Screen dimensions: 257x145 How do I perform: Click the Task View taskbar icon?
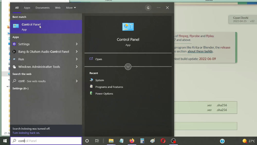click(97, 141)
